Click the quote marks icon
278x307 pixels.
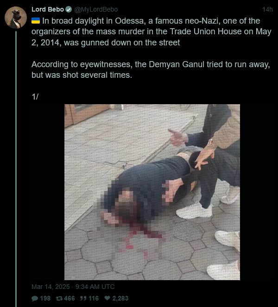[x=83, y=298]
